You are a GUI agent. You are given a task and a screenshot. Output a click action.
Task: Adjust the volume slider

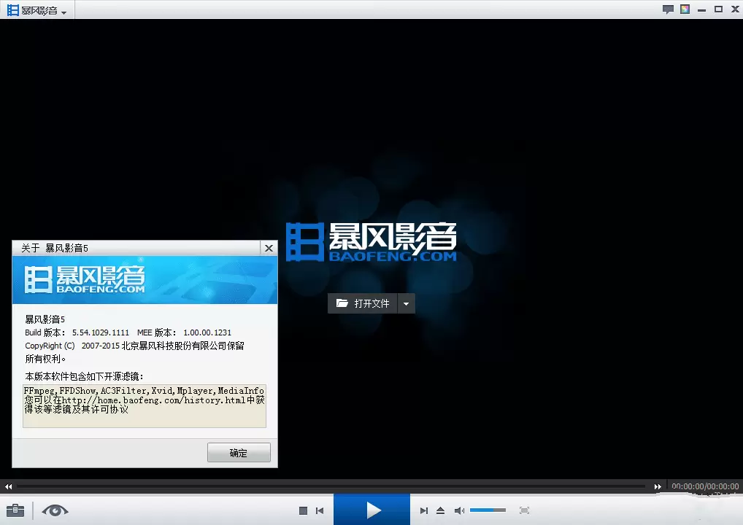coord(488,510)
